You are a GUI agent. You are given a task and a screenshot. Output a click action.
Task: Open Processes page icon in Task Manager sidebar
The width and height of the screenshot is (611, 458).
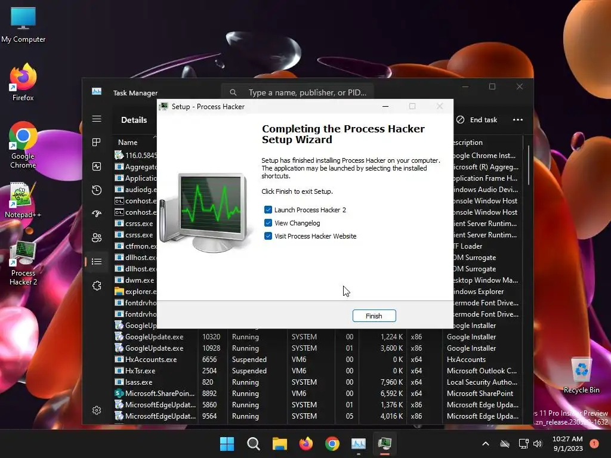[97, 143]
